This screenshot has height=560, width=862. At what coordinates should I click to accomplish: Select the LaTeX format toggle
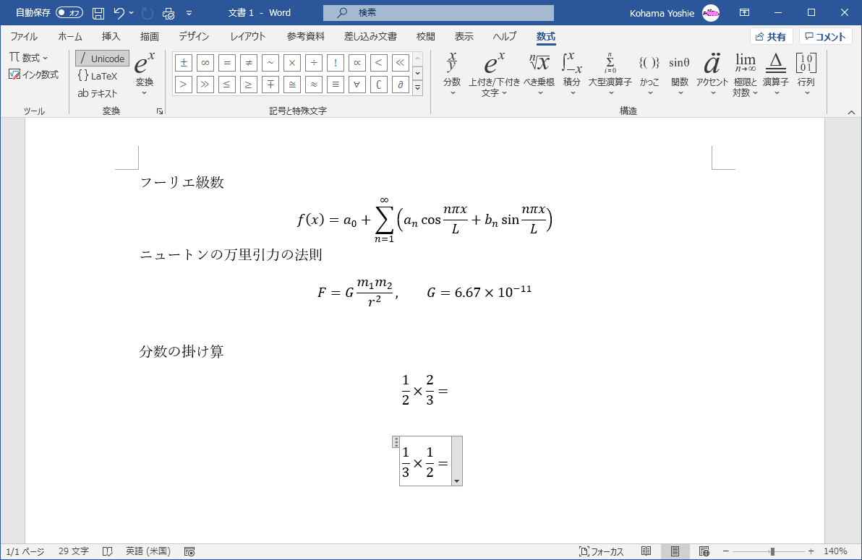98,76
